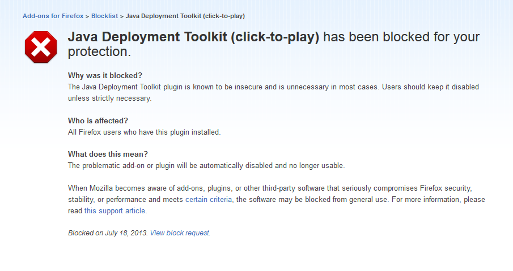Click the red X blocked icon
Viewport: 513px width, 271px height.
[41, 47]
